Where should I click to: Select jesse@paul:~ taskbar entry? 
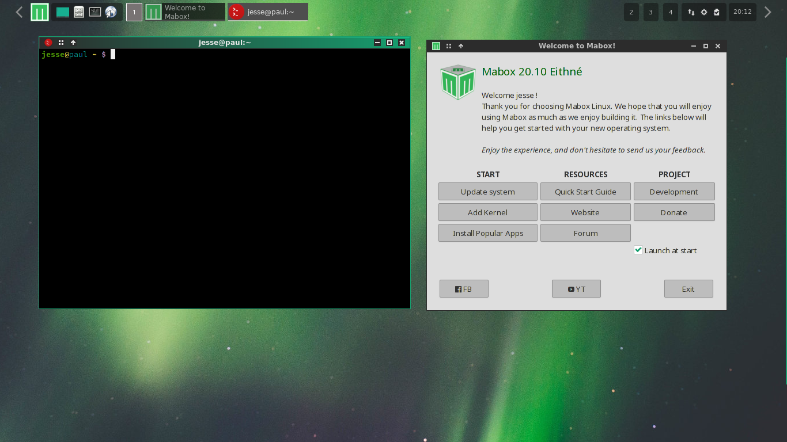click(x=268, y=12)
